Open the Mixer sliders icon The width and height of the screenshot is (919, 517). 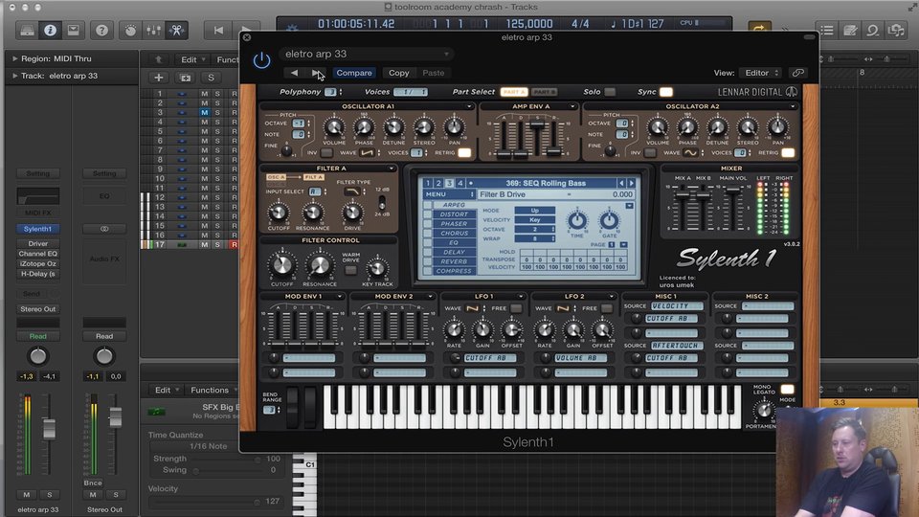pos(153,31)
